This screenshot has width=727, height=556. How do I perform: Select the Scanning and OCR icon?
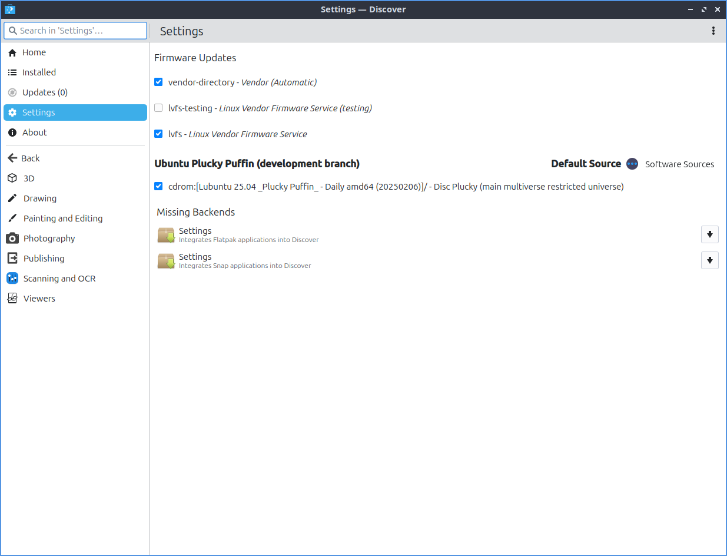(12, 279)
